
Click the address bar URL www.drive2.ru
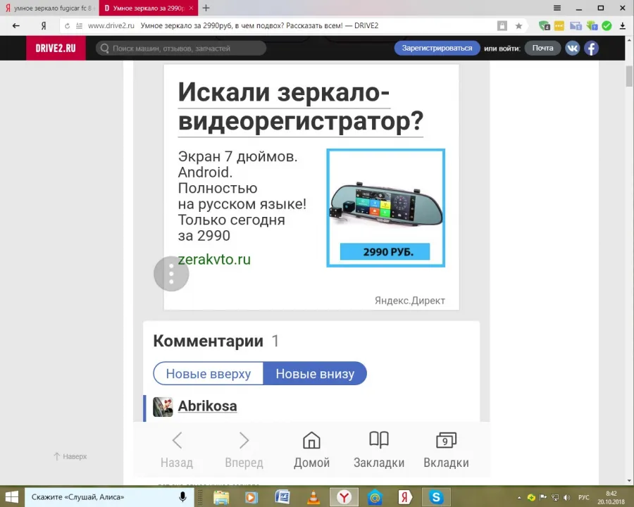click(111, 26)
